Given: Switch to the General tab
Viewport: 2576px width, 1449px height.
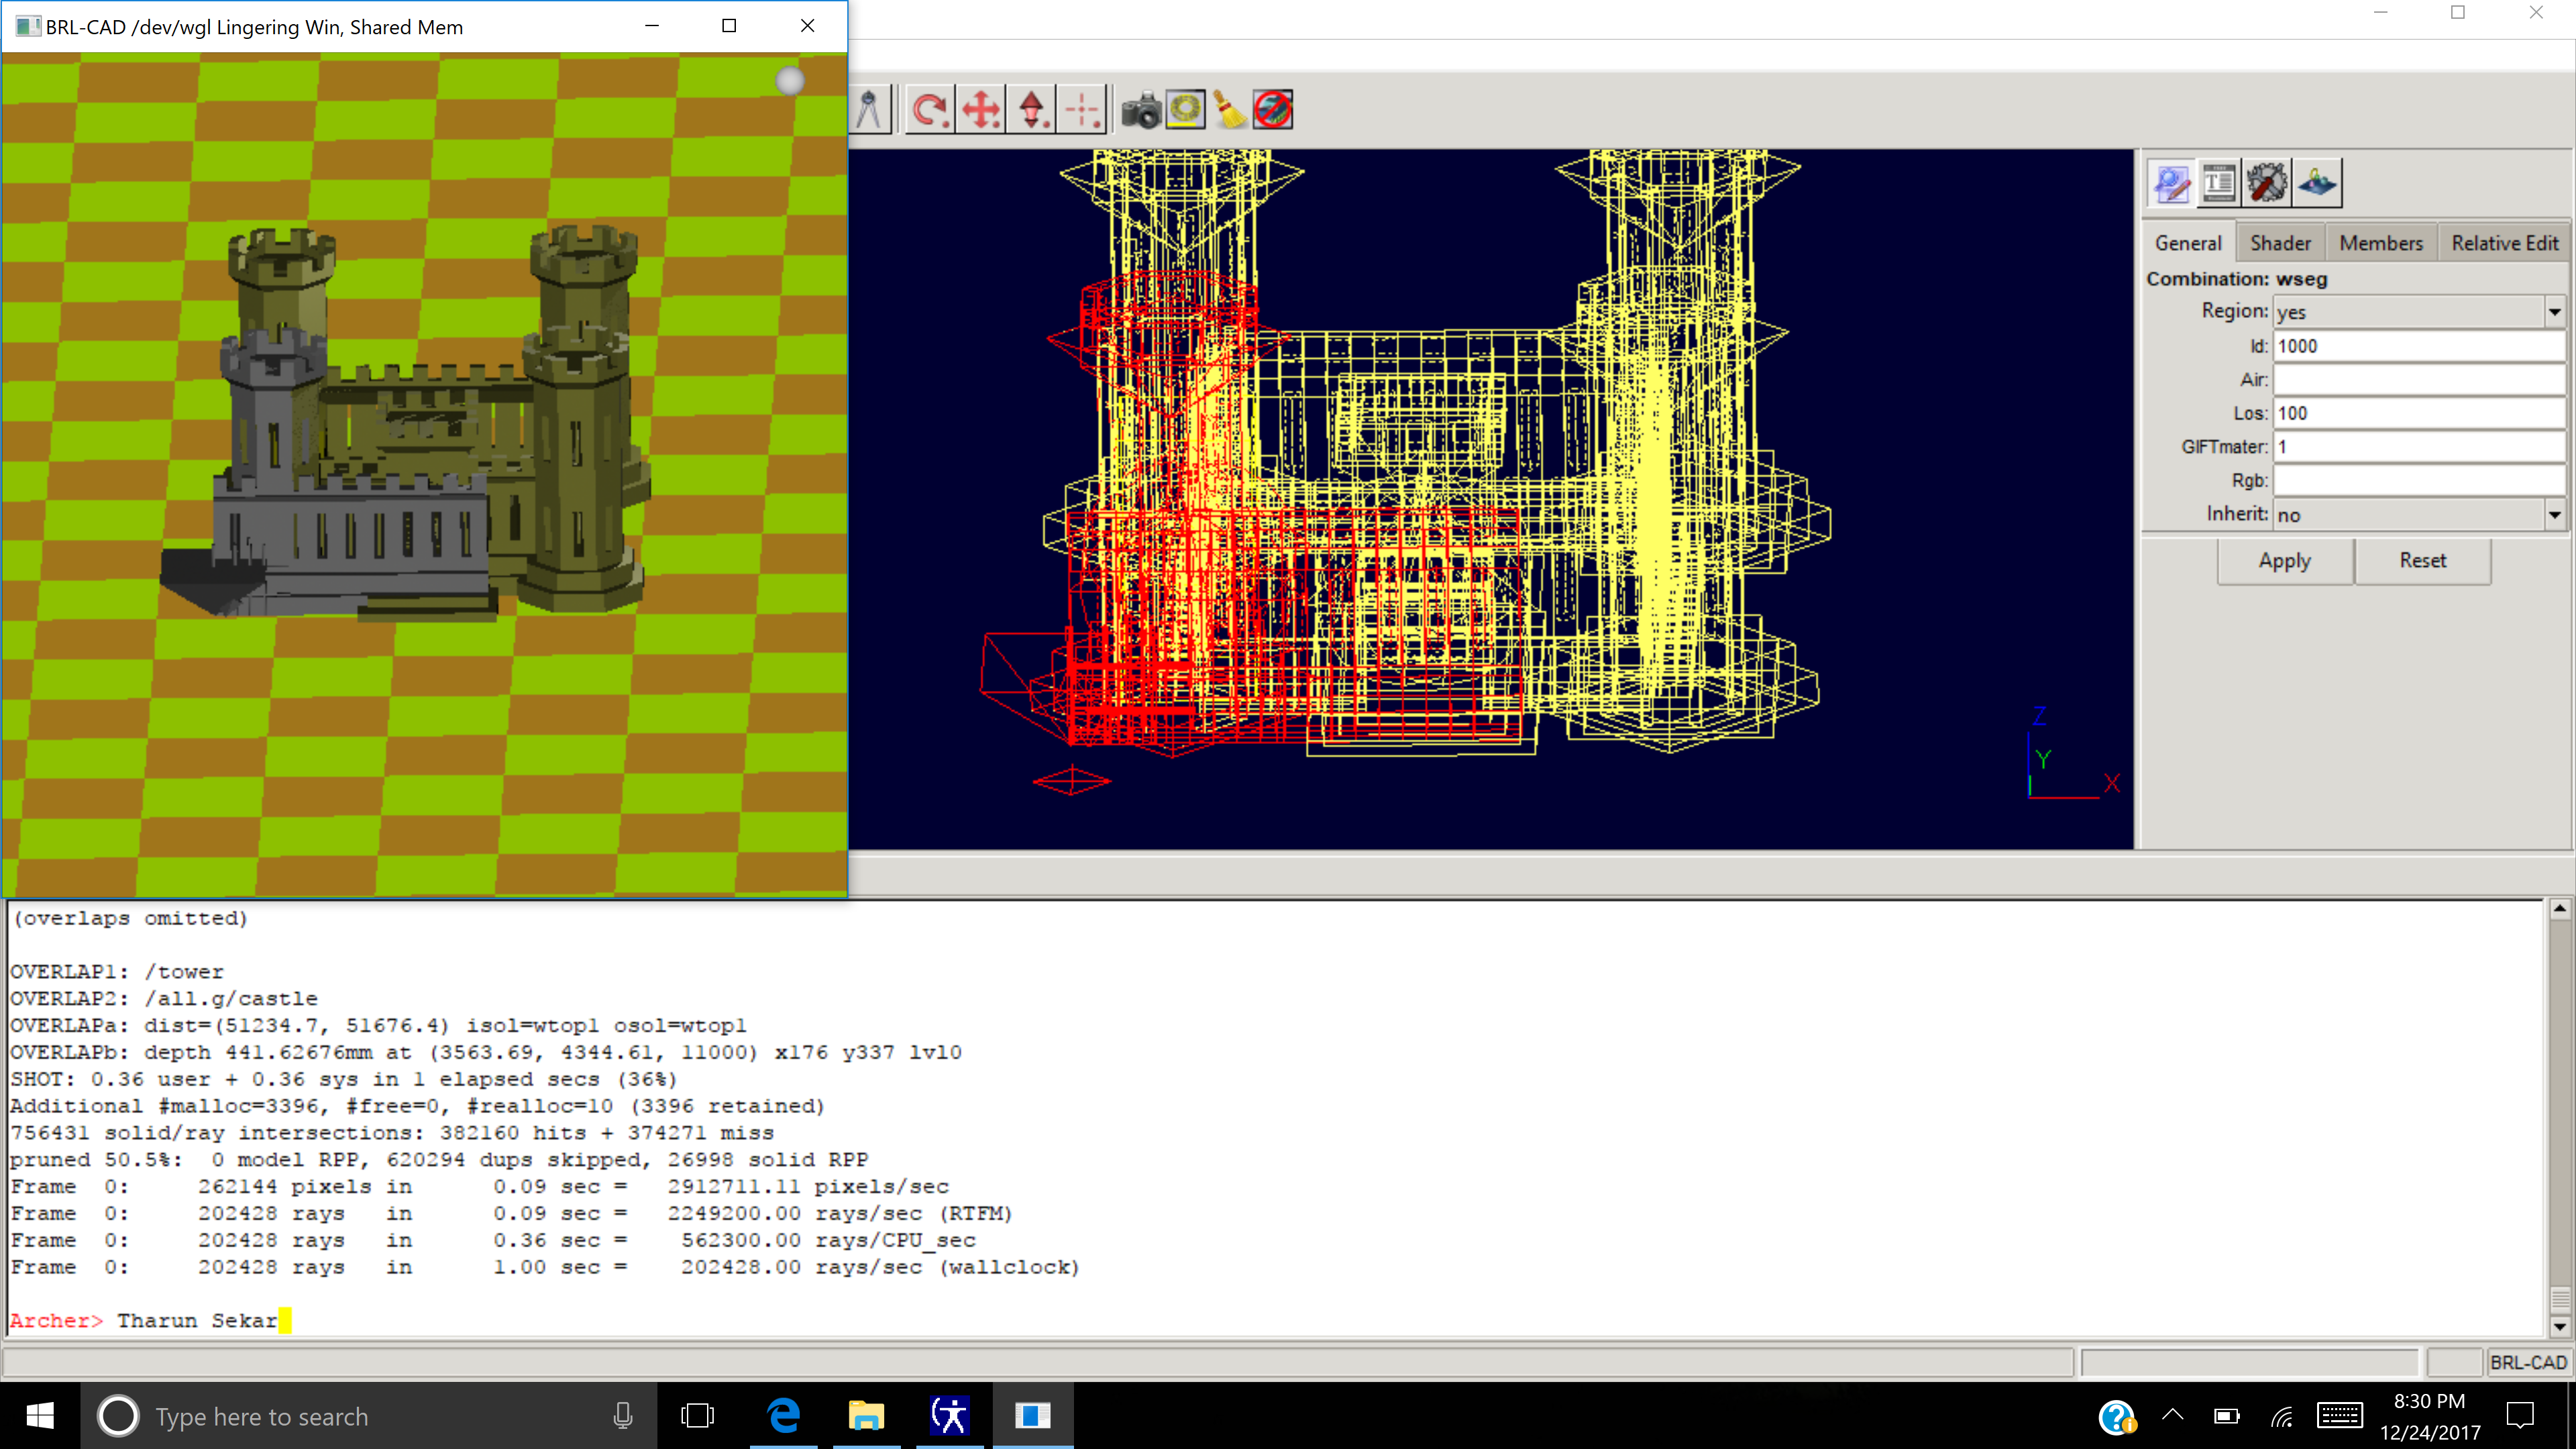Looking at the screenshot, I should pyautogui.click(x=2188, y=243).
